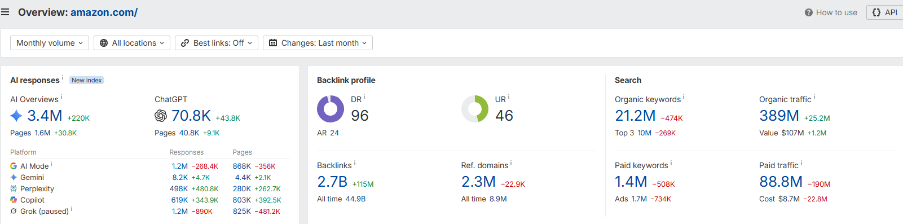Click the Google AI Mode icon
The height and width of the screenshot is (224, 903).
click(14, 166)
